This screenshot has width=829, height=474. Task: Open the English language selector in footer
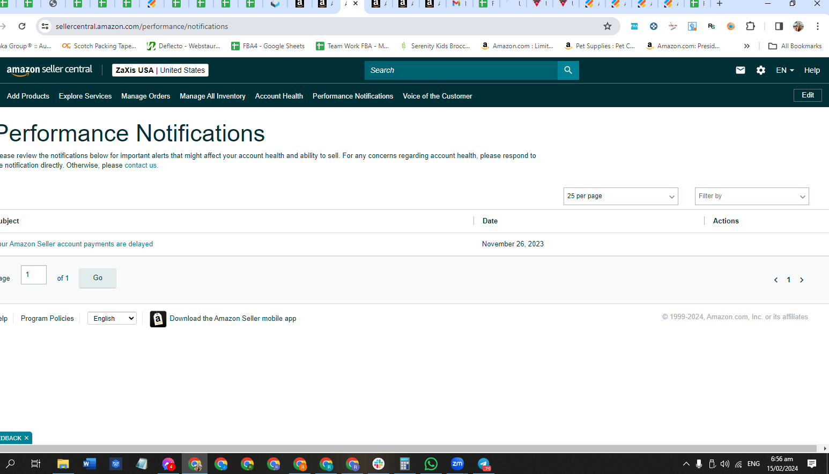(x=112, y=319)
